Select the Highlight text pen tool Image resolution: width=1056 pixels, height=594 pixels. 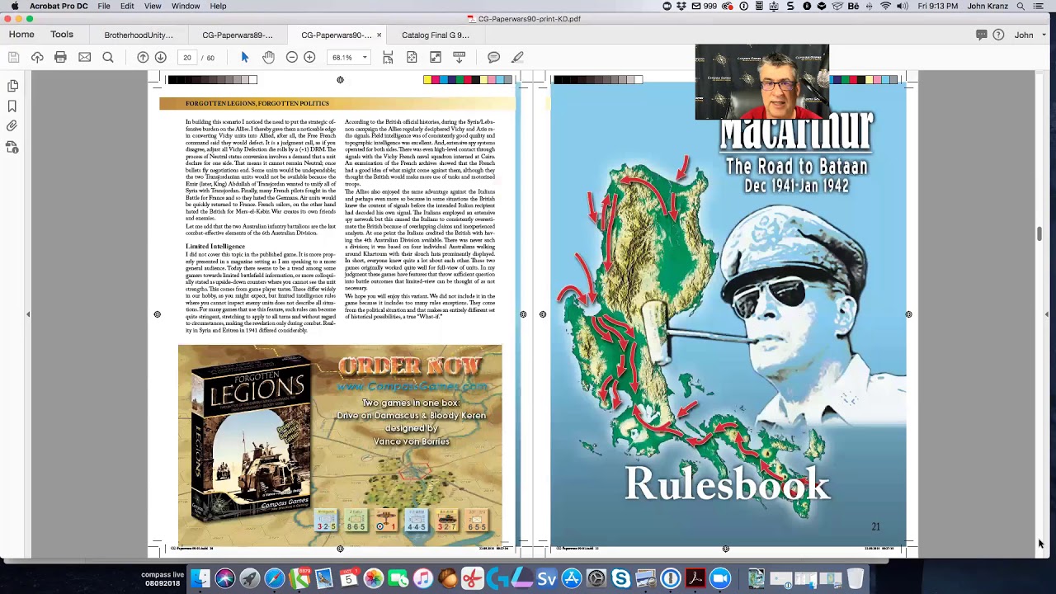tap(517, 57)
